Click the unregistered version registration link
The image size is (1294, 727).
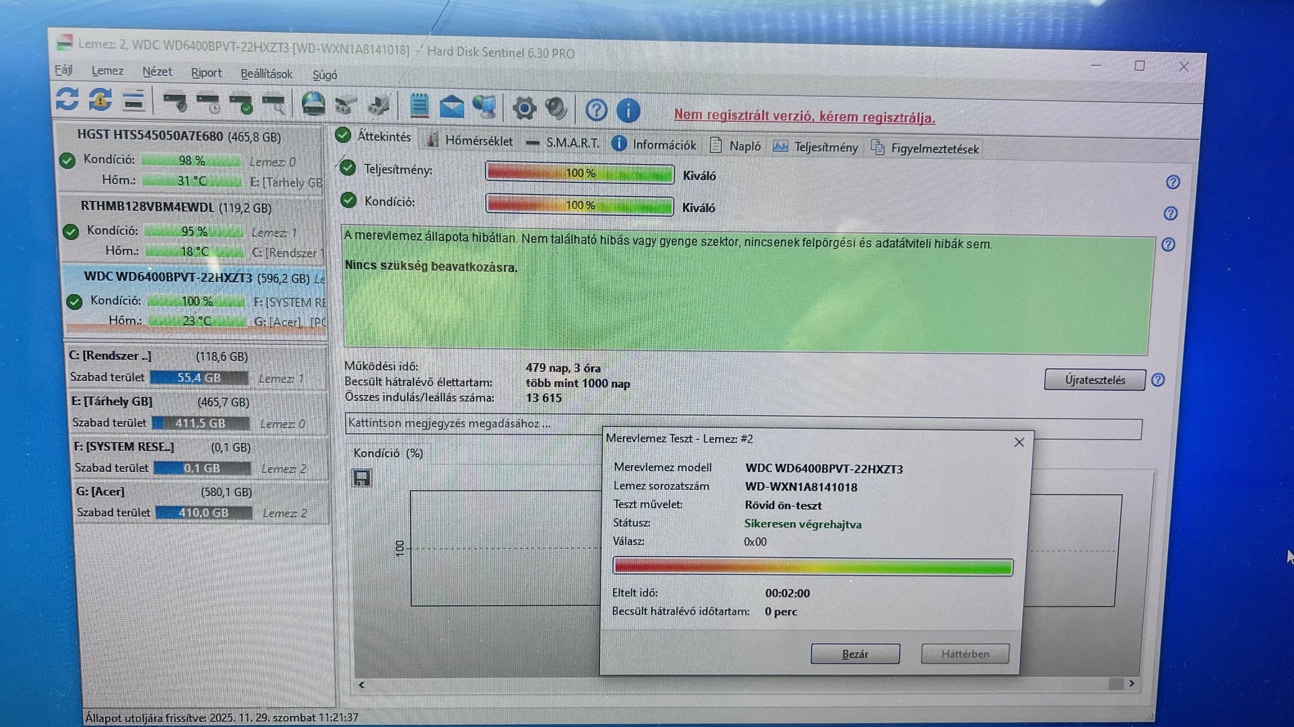[x=803, y=116]
